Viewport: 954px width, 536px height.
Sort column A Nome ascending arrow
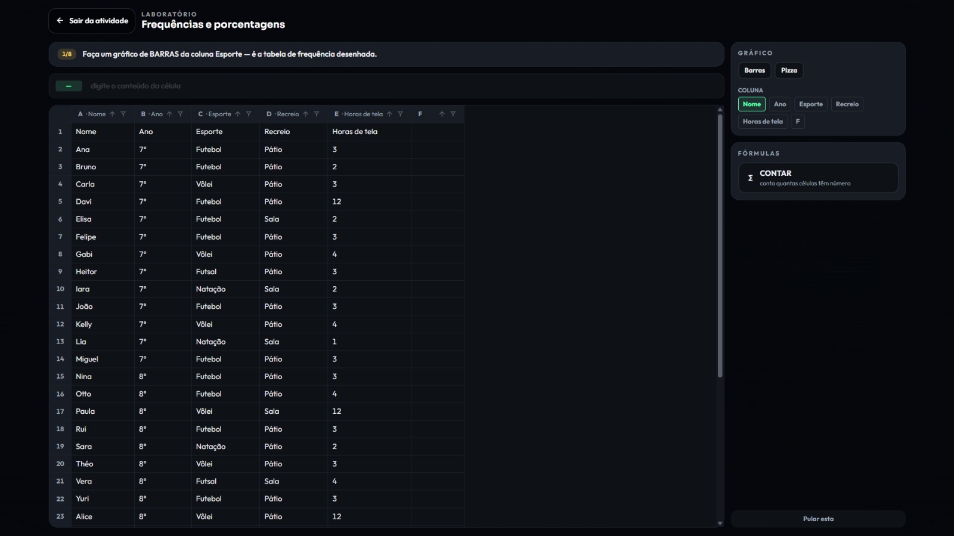click(x=112, y=114)
